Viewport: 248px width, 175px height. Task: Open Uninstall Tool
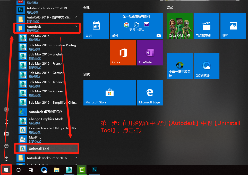click(x=49, y=149)
